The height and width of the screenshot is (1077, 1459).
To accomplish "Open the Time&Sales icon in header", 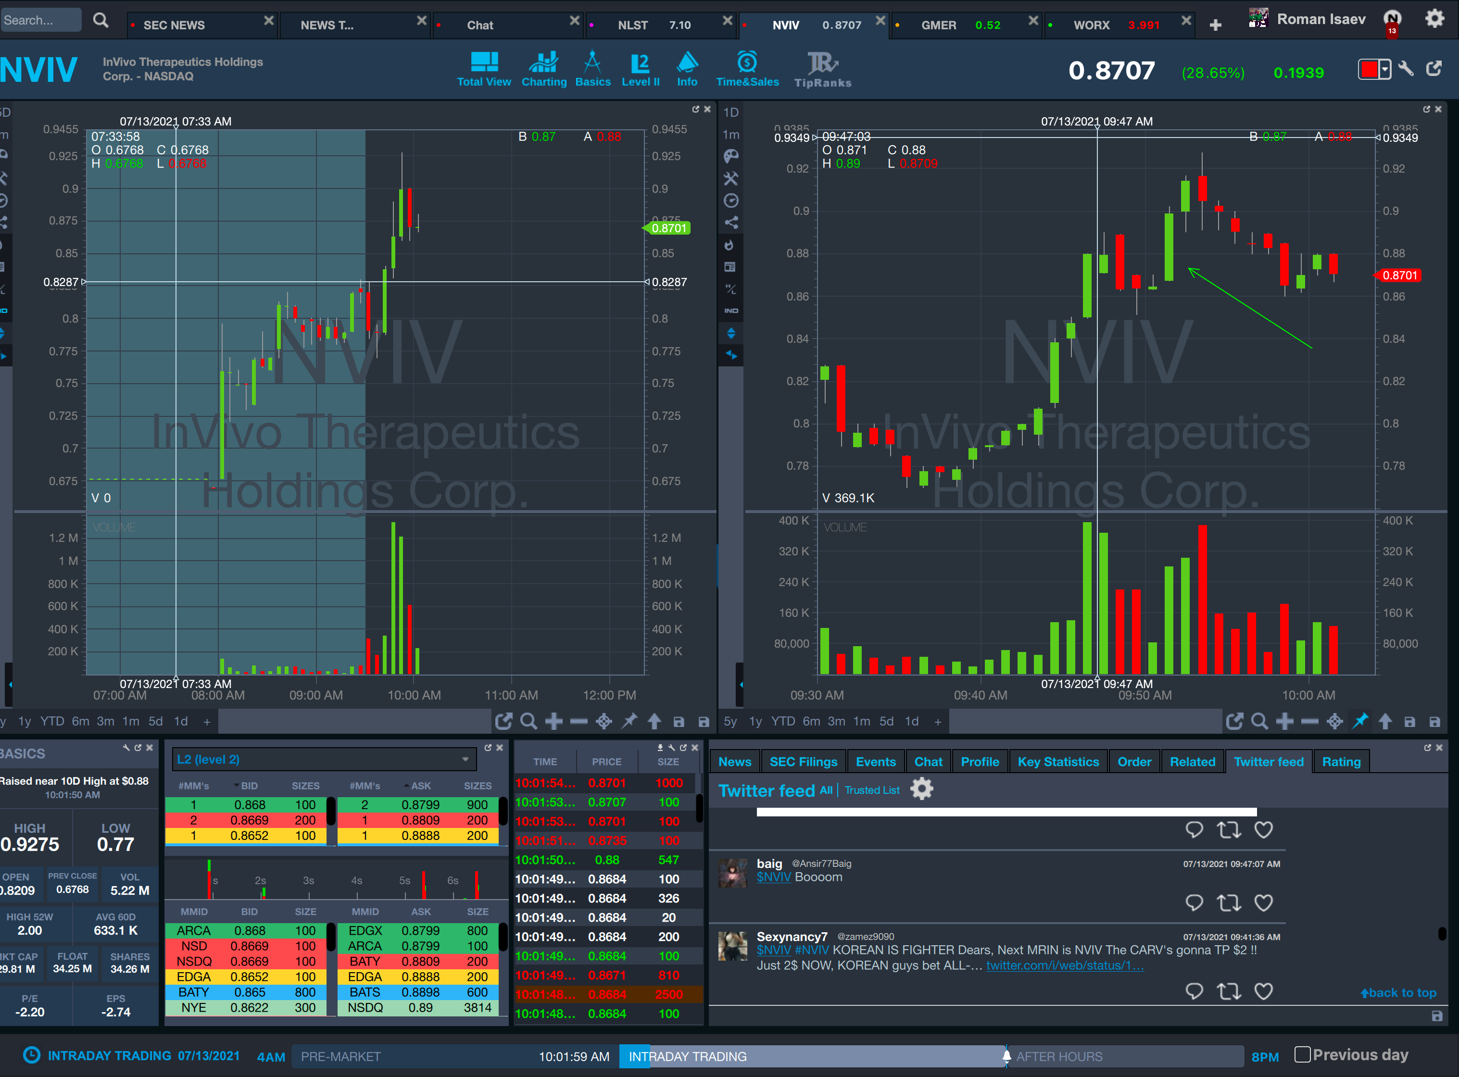I will tap(747, 69).
